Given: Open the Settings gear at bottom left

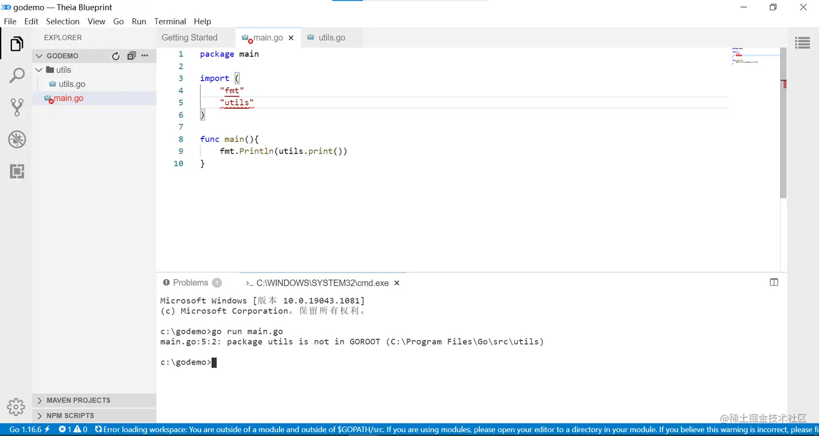Looking at the screenshot, I should pyautogui.click(x=16, y=407).
